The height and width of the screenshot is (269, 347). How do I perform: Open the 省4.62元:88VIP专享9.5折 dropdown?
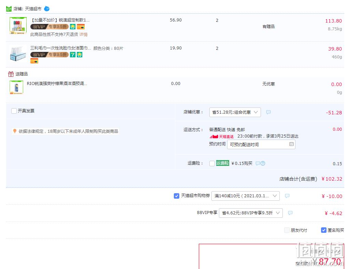(251, 213)
